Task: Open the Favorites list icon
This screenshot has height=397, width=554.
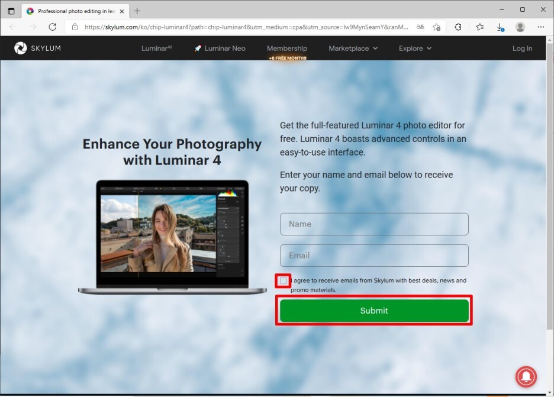Action: [480, 27]
